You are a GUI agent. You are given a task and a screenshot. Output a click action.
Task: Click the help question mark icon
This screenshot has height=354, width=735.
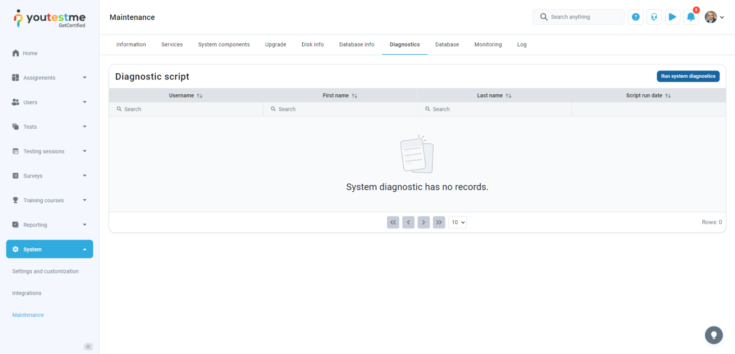point(635,17)
